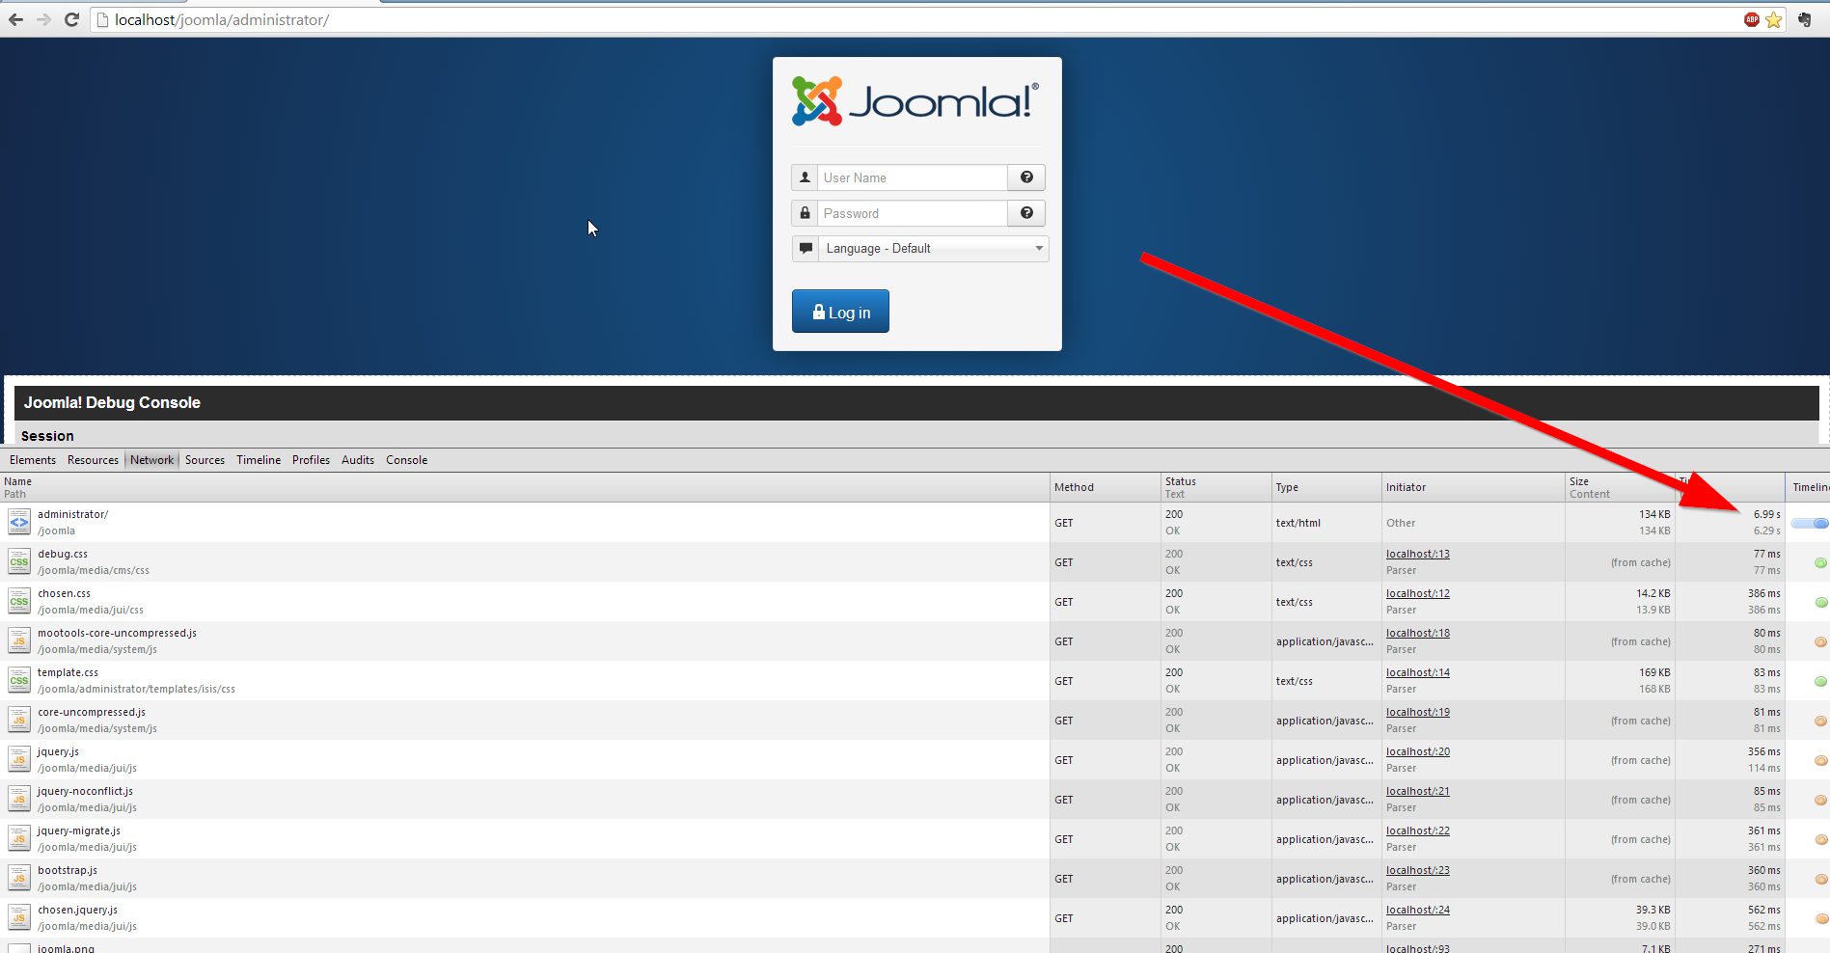Go back with the browser back arrow
1830x953 pixels.
(16, 19)
